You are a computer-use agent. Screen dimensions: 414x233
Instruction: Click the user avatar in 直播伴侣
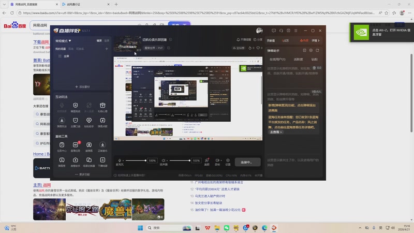point(259,31)
